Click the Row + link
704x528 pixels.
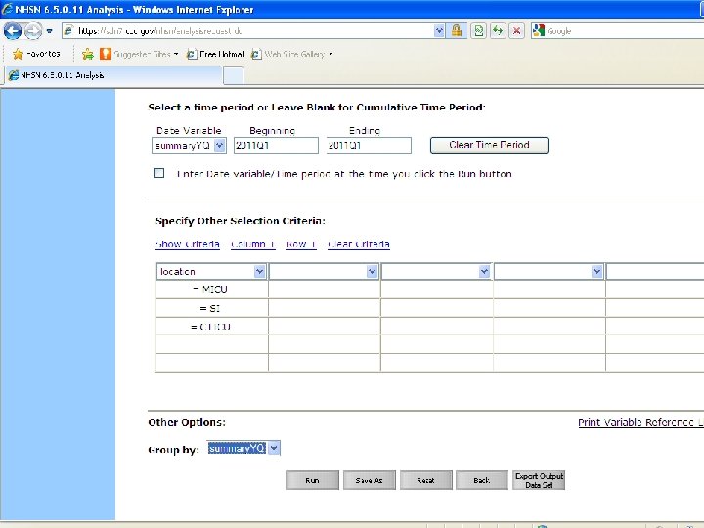301,244
